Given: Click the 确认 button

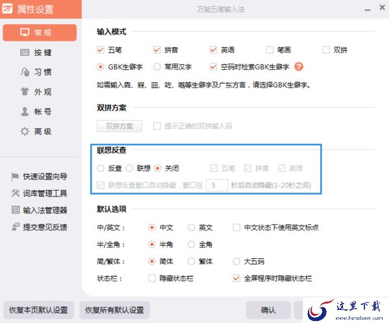Looking at the screenshot, I should (268, 310).
